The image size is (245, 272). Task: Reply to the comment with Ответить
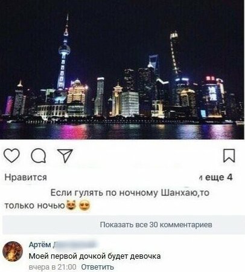pos(98,267)
